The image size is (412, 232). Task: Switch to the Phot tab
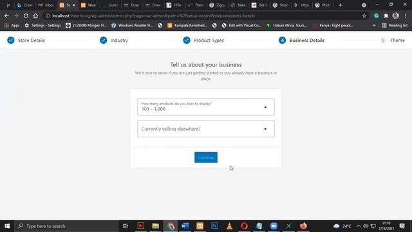(x=323, y=5)
